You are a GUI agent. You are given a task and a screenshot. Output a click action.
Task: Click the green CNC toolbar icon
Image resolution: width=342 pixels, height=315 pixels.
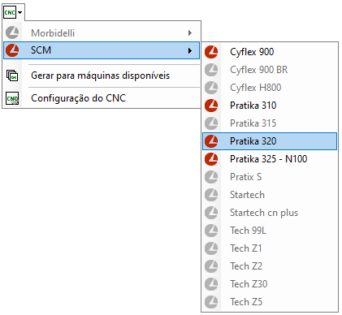click(x=10, y=12)
